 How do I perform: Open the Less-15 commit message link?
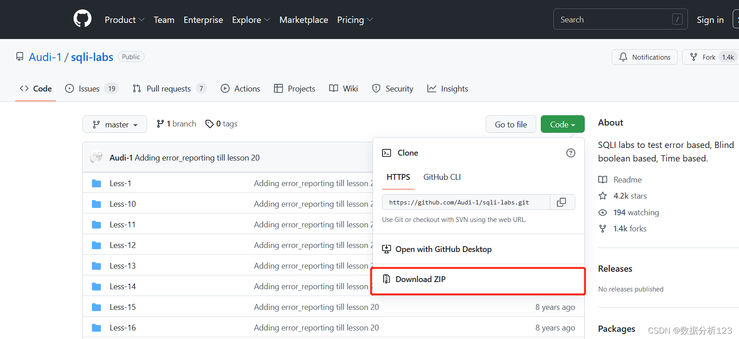[x=316, y=307]
